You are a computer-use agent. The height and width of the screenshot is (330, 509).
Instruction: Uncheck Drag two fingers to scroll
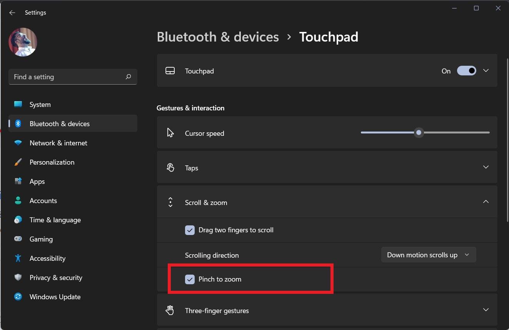[x=190, y=230]
